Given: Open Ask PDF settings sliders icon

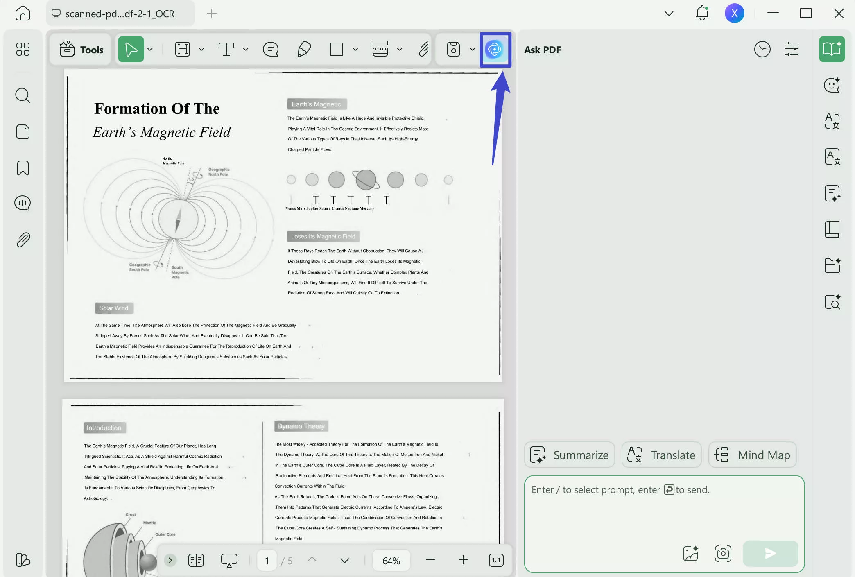Looking at the screenshot, I should point(792,50).
